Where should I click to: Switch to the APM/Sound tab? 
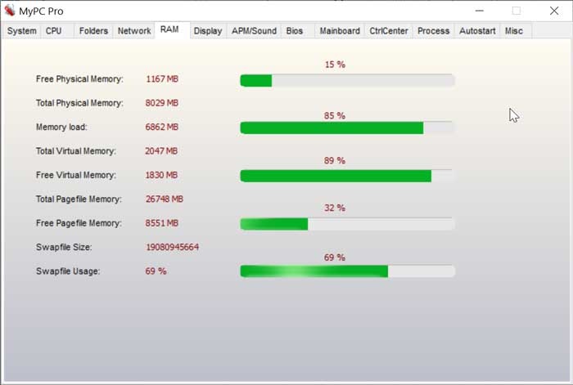click(254, 31)
